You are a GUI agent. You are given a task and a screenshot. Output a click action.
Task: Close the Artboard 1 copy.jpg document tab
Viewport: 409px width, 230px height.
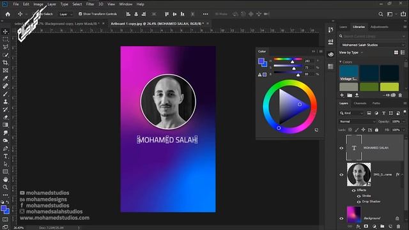point(208,24)
